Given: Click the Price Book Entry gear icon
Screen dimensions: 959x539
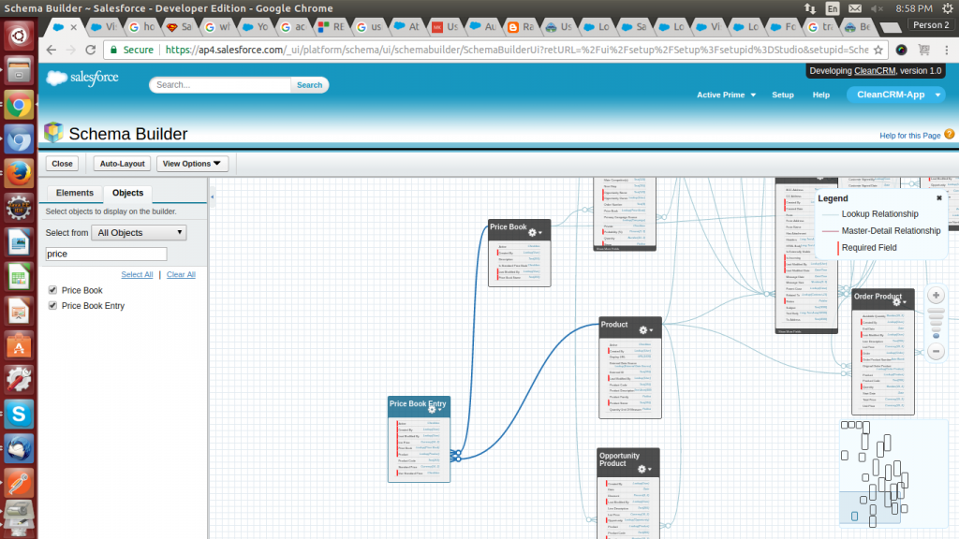Looking at the screenshot, I should pyautogui.click(x=434, y=409).
